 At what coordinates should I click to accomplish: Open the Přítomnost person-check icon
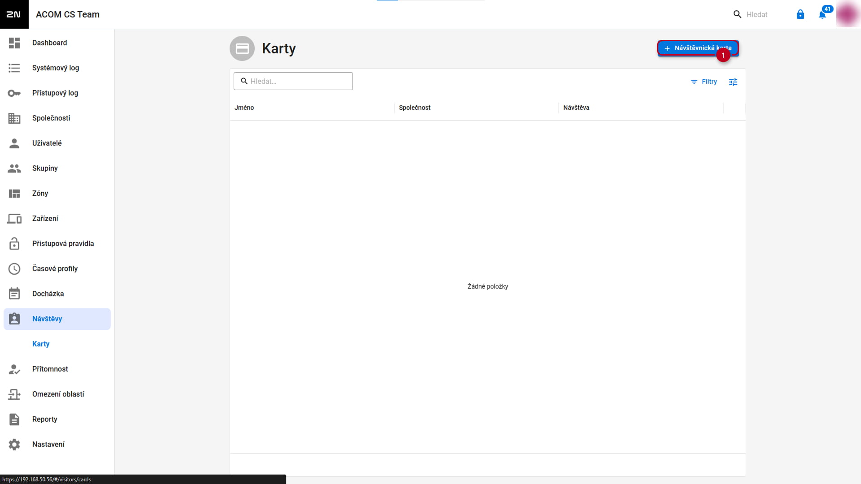(14, 369)
